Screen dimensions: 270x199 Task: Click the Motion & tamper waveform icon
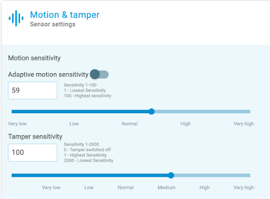[16, 18]
